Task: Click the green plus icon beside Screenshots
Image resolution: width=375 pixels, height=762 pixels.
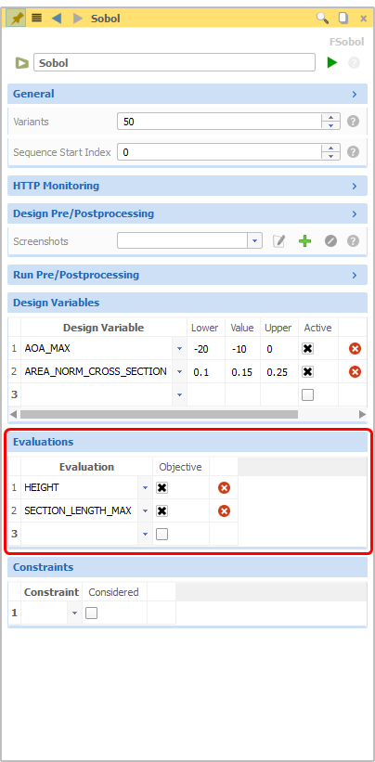Action: tap(304, 241)
